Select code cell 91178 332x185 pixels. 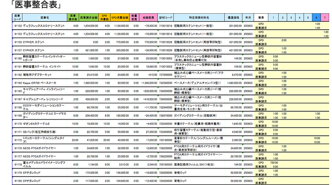18,165
